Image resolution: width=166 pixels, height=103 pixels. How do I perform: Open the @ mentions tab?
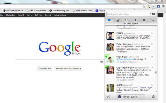click(118, 20)
